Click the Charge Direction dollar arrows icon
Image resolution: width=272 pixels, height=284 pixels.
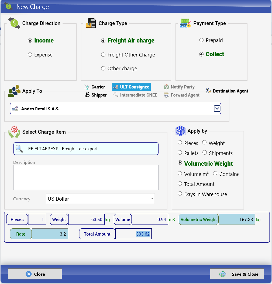point(14,23)
